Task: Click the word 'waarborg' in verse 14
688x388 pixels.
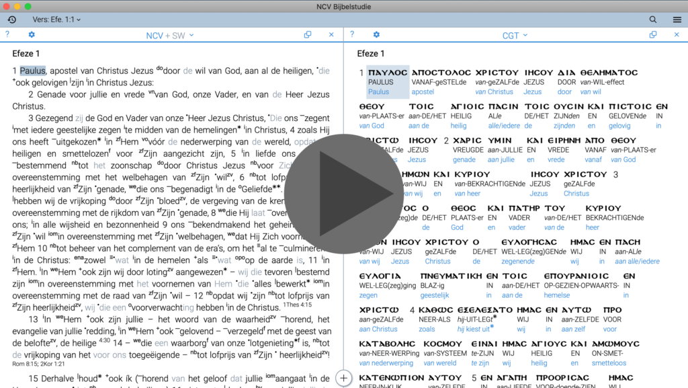Action: click(x=189, y=343)
